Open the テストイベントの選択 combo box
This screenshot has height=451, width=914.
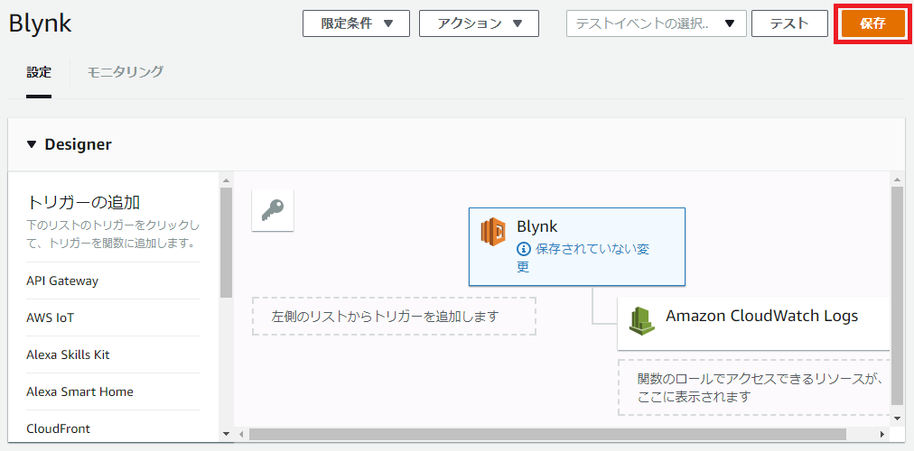click(x=657, y=23)
